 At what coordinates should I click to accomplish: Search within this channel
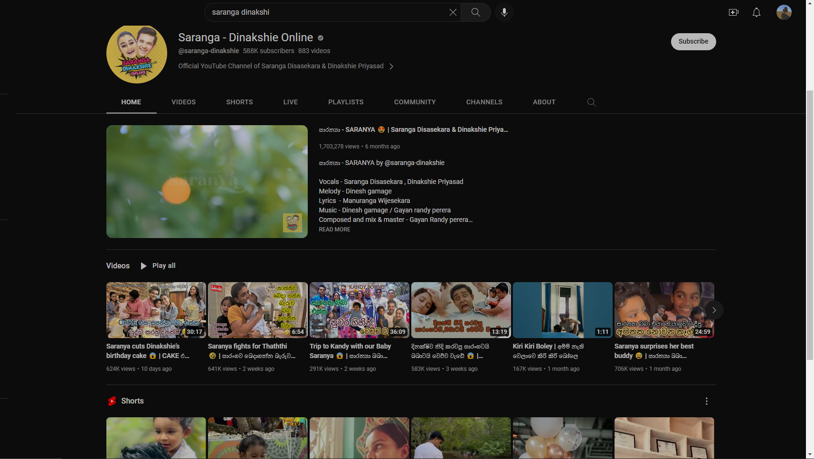click(x=591, y=102)
